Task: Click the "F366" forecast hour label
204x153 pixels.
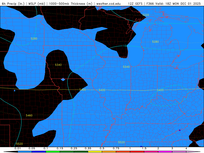Action: tap(150, 4)
